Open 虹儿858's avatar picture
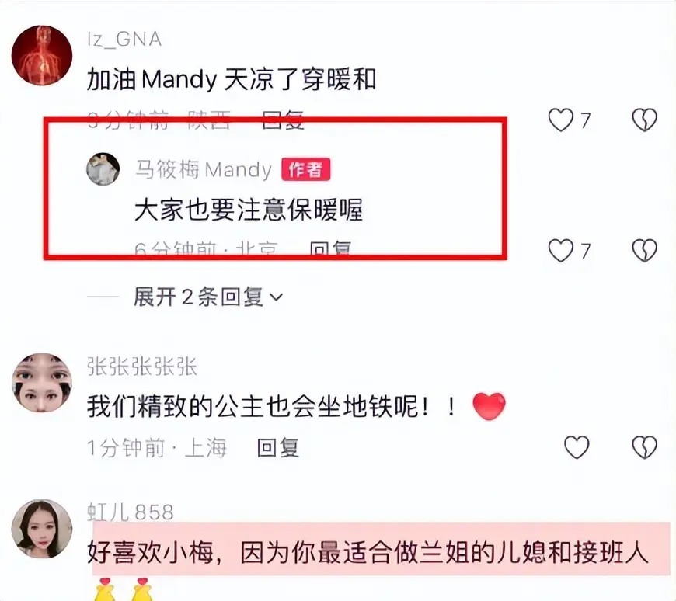Screen dimensions: 676x601 42,529
